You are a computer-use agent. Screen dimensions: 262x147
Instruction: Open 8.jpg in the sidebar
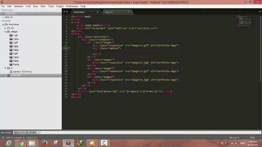[16, 61]
